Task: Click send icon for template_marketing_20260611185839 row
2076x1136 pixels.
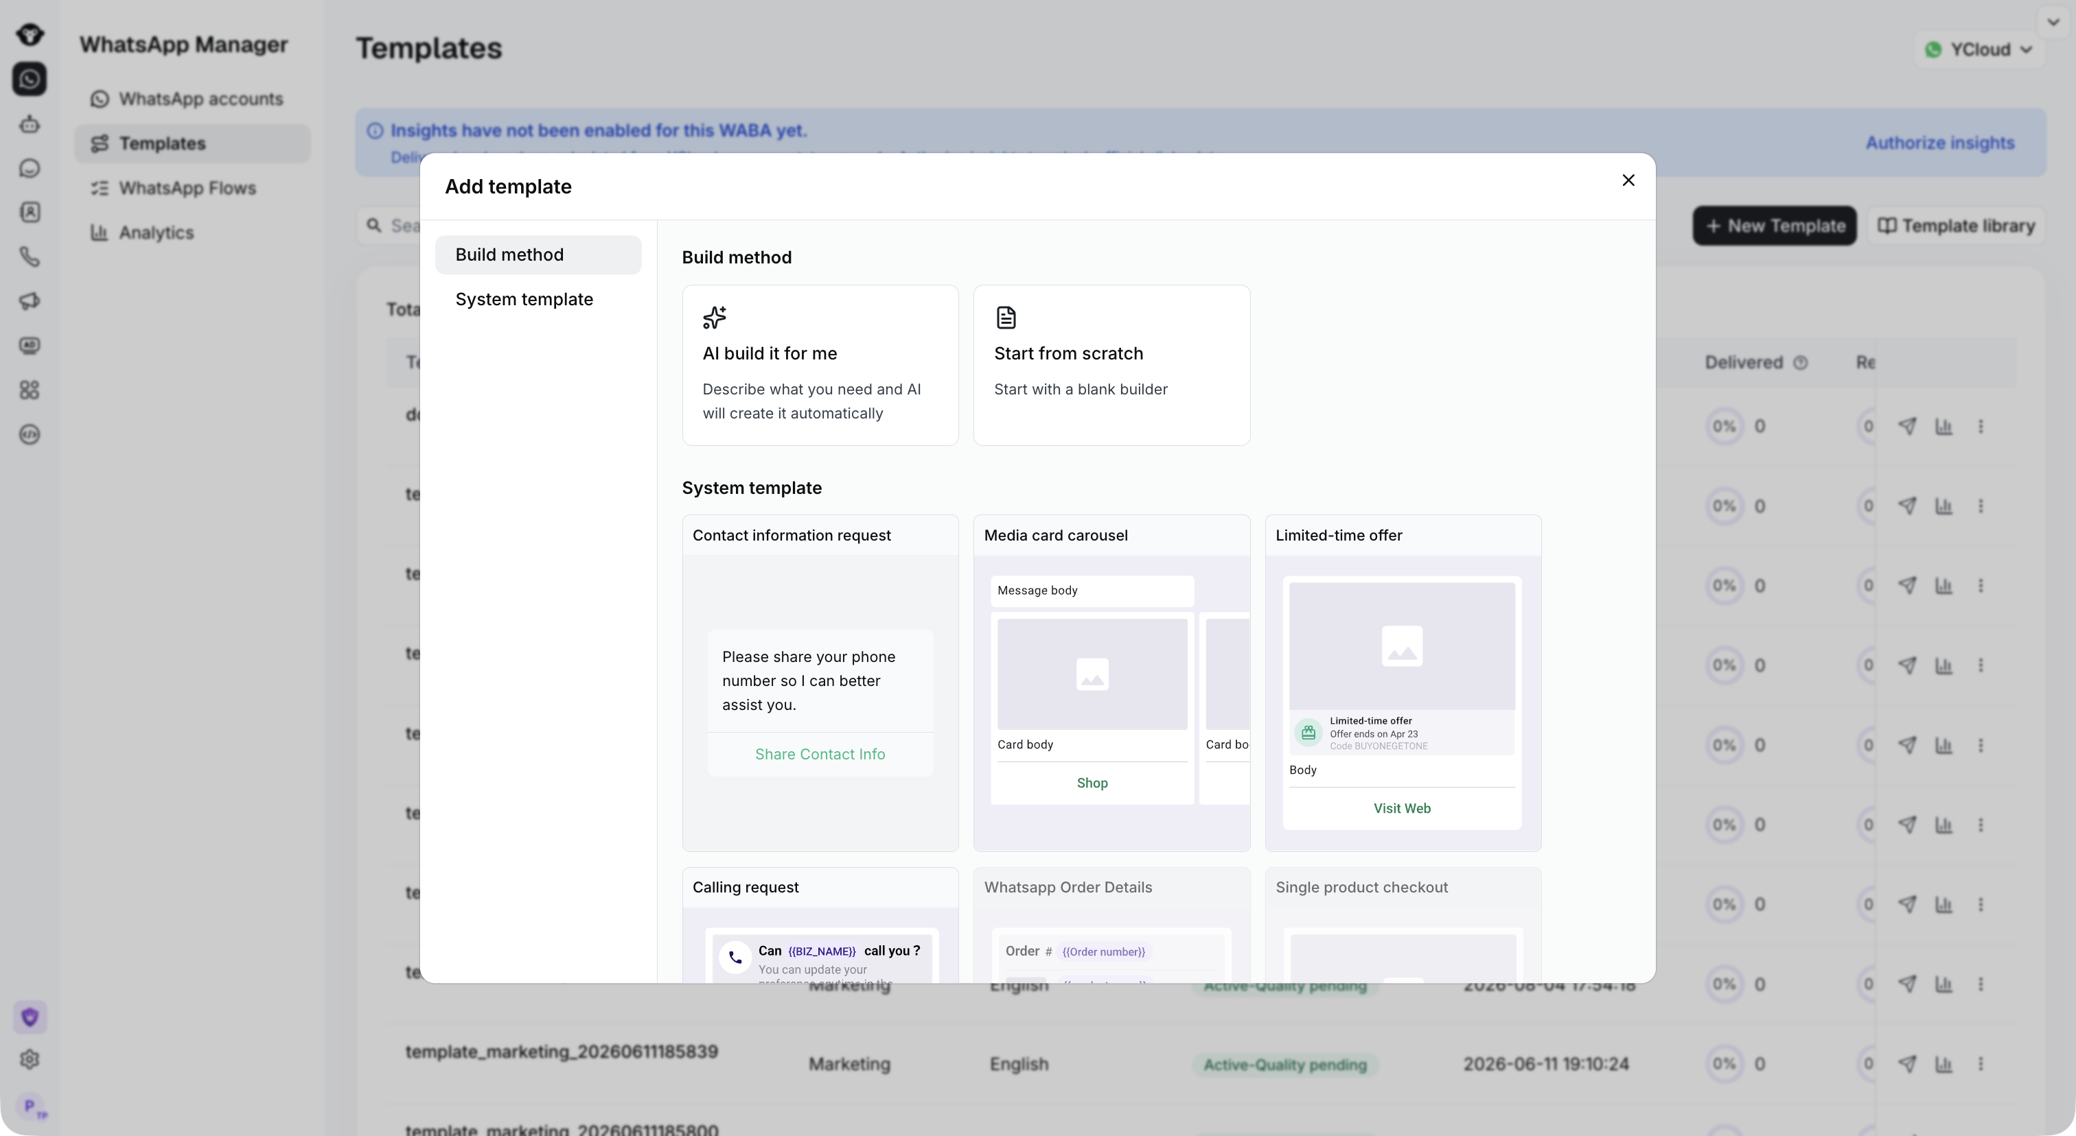Action: point(1906,1063)
